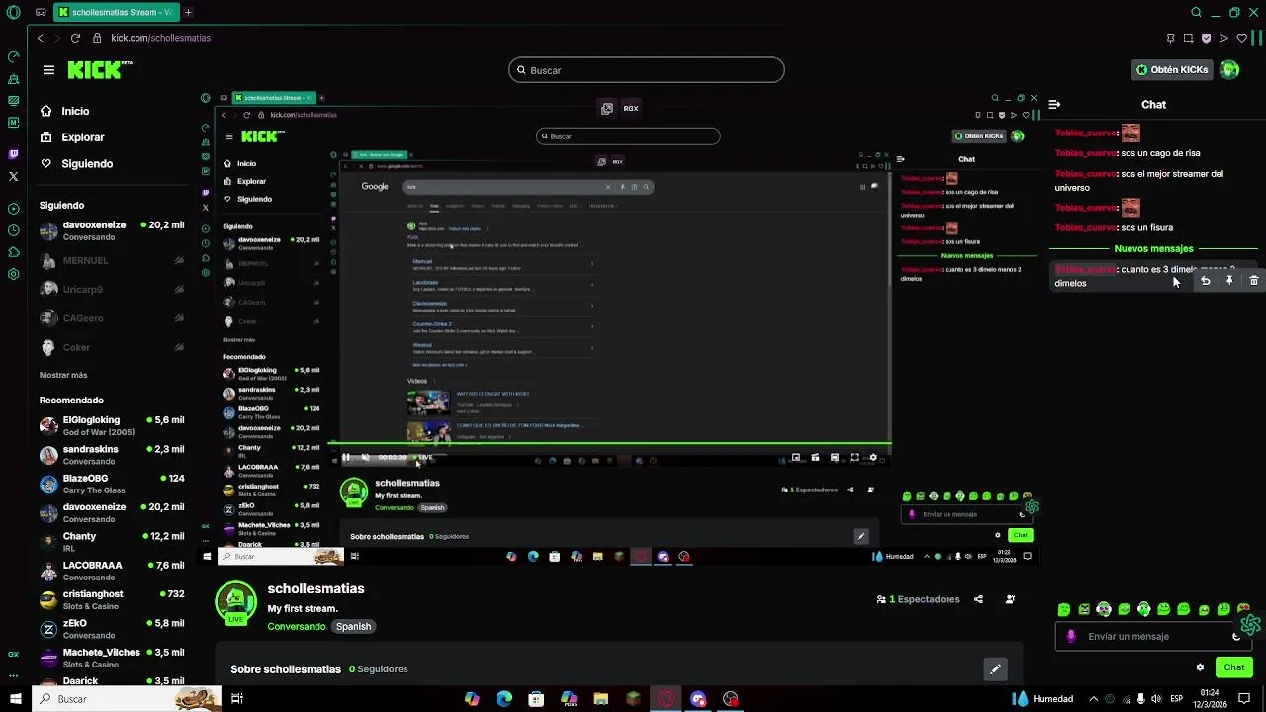Open chat settings gear
The height and width of the screenshot is (712, 1266).
pos(1200,667)
